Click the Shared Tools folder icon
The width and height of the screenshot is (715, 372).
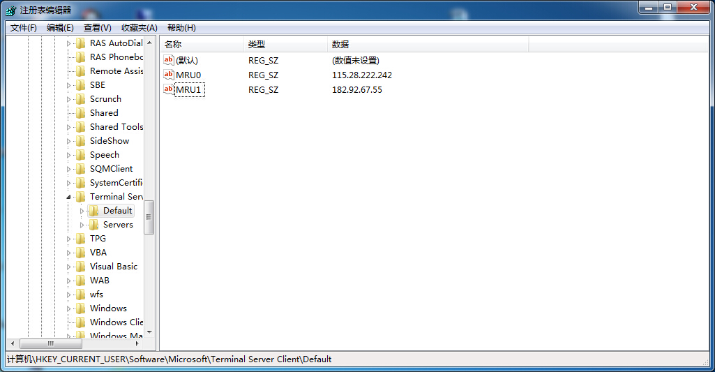coord(81,127)
